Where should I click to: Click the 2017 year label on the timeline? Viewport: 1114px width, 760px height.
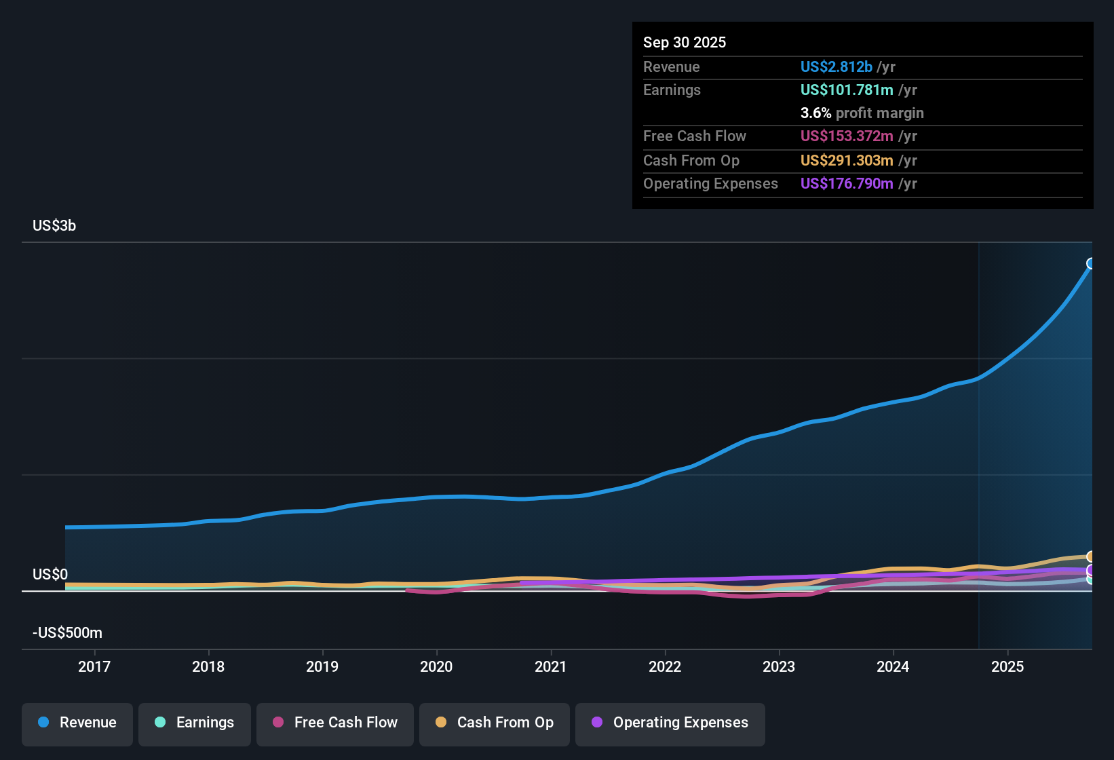click(x=96, y=666)
